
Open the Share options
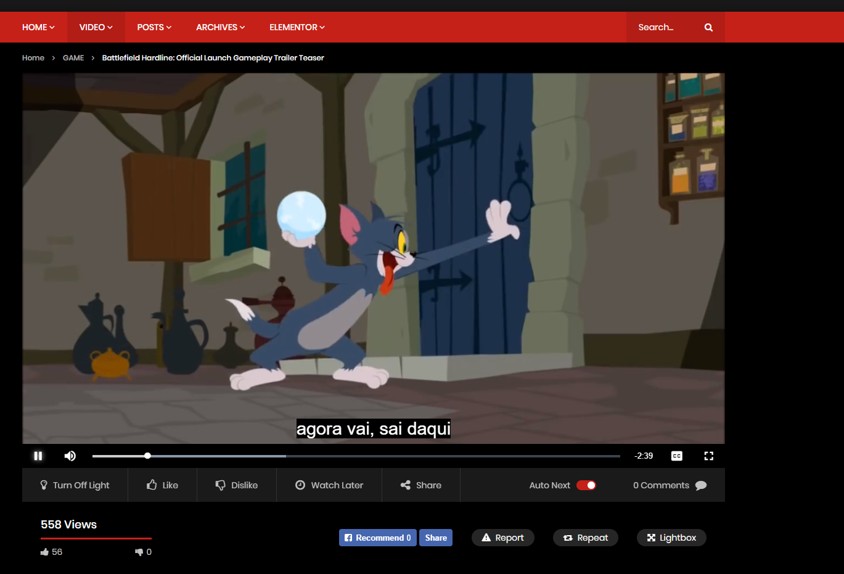point(421,485)
